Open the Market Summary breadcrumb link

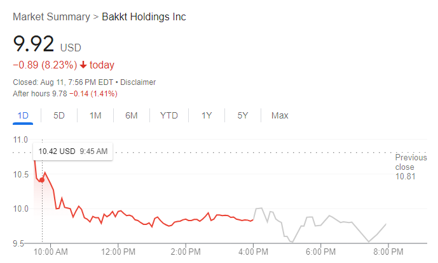pos(51,17)
